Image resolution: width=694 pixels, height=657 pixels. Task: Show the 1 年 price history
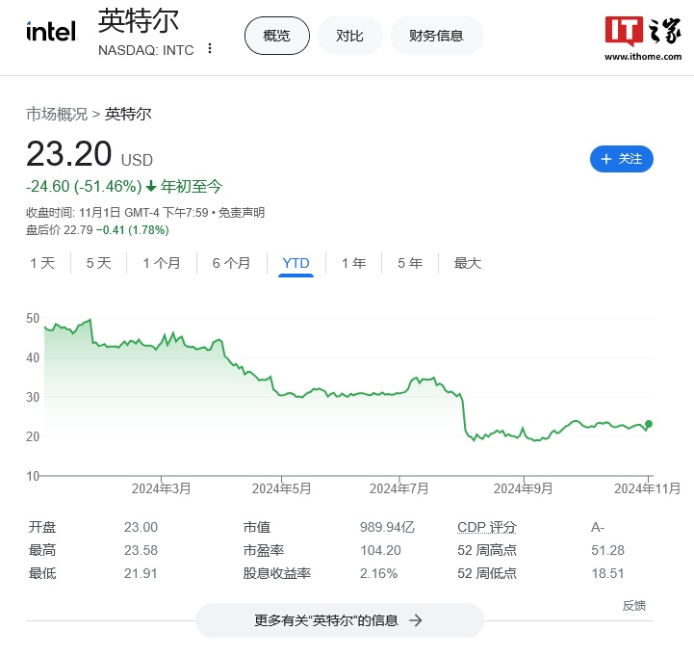pyautogui.click(x=353, y=263)
